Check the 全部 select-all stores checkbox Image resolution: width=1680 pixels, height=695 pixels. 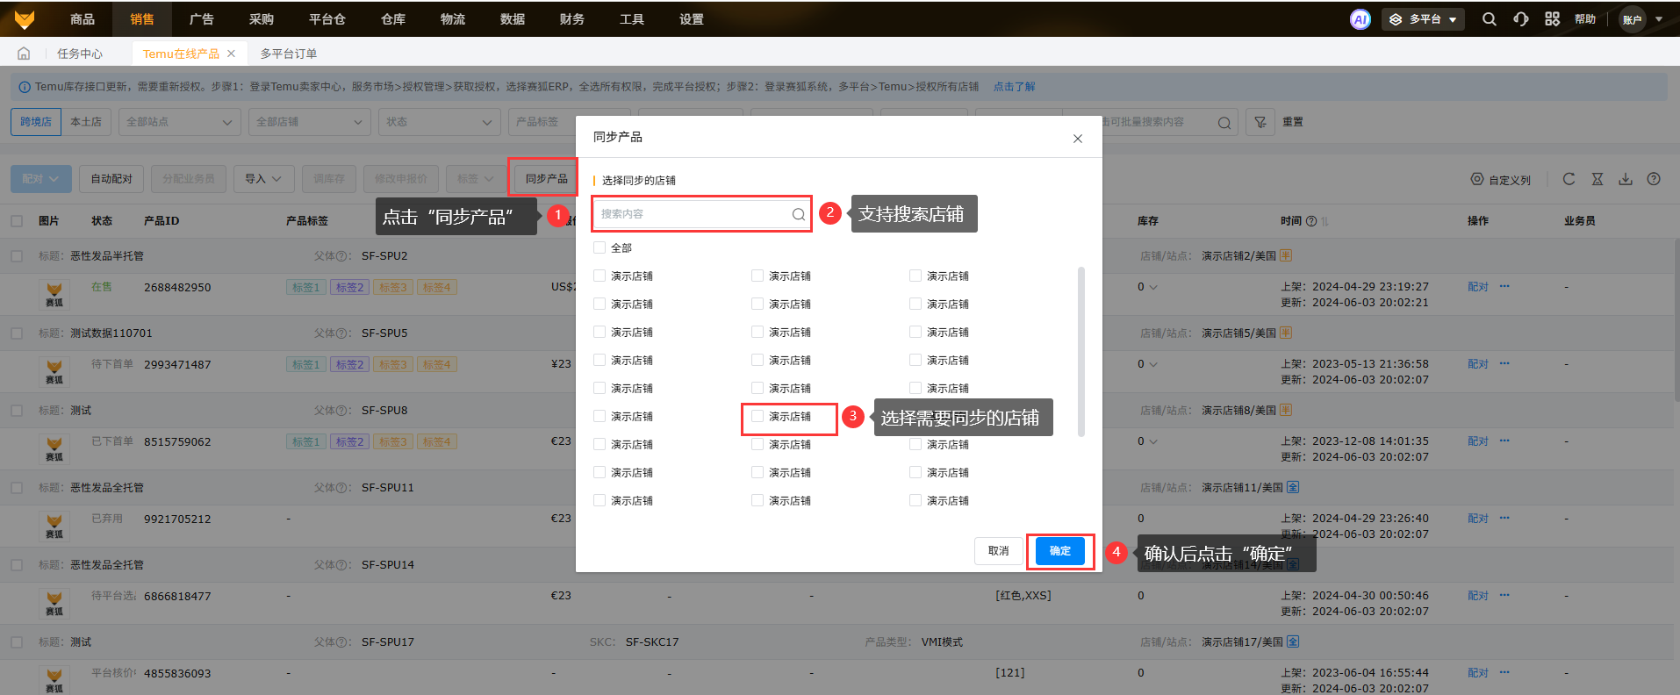pyautogui.click(x=599, y=247)
